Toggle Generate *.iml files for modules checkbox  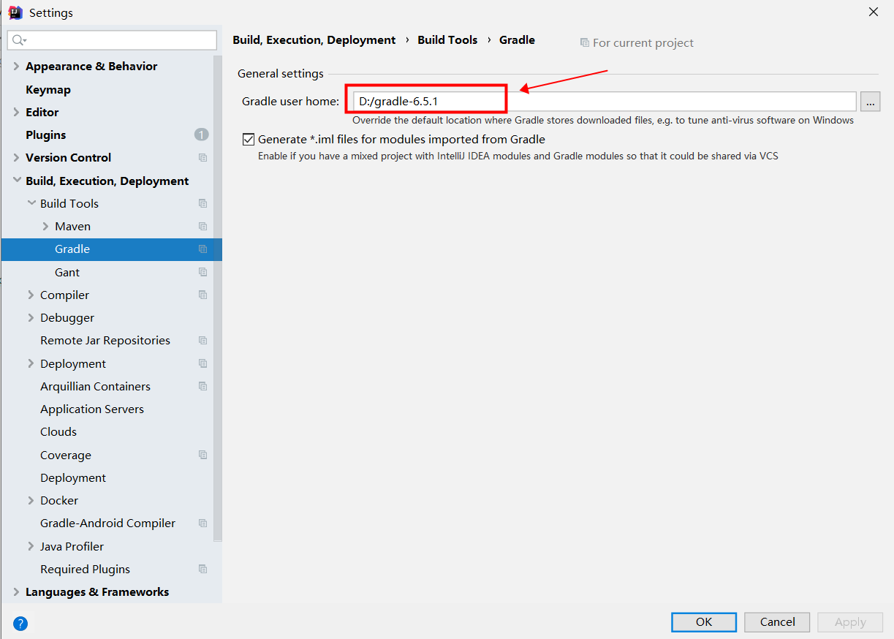pos(249,140)
